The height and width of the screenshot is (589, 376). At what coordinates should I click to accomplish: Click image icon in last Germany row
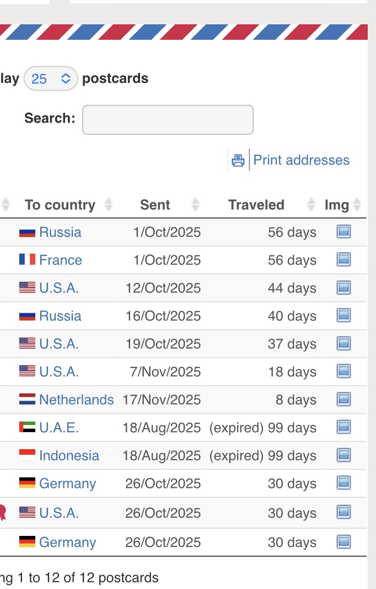click(343, 542)
